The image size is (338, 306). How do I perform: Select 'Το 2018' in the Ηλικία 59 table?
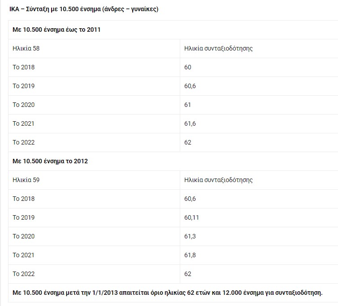click(x=23, y=199)
